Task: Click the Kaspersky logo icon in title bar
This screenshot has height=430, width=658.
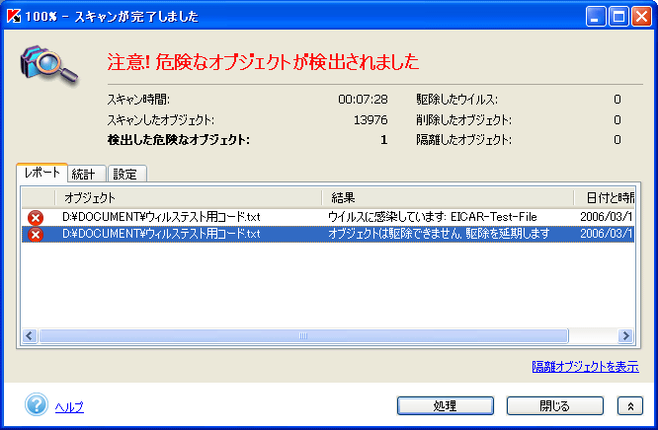Action: pos(14,17)
